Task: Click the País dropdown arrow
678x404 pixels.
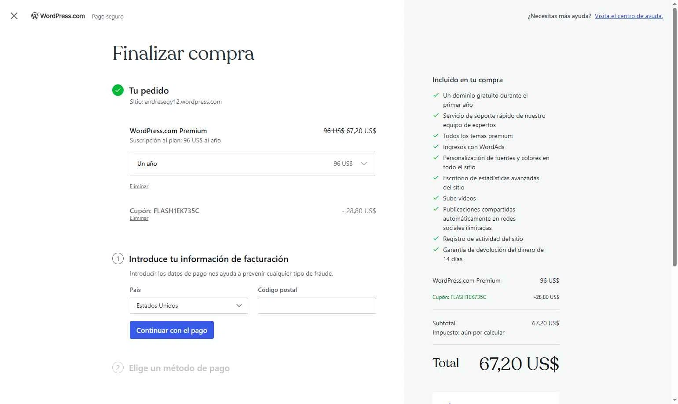Action: tap(239, 306)
